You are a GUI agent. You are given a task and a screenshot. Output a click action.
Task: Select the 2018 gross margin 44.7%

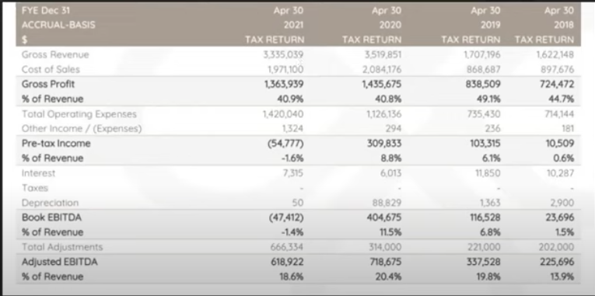(562, 99)
